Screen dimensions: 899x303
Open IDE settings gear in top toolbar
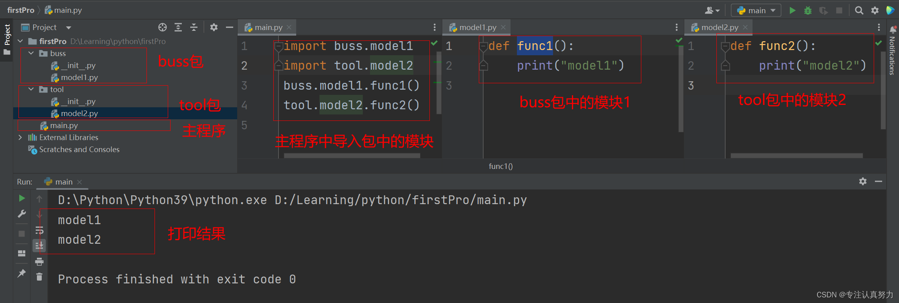click(875, 10)
